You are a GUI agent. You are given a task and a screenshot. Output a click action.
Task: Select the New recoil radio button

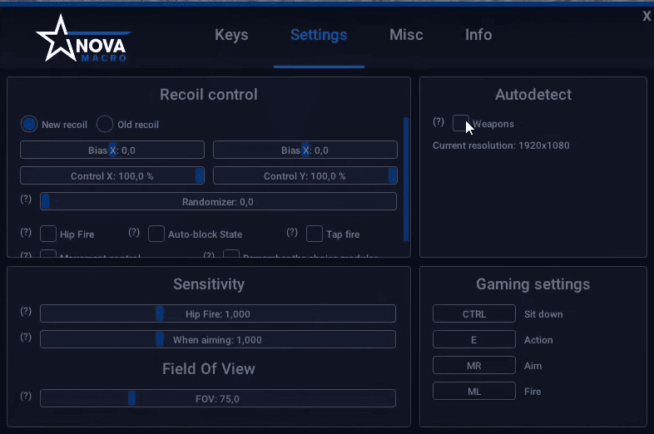[29, 125]
